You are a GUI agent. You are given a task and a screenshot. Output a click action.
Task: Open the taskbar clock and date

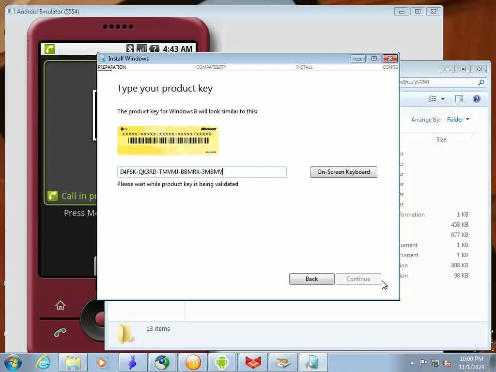(x=471, y=362)
